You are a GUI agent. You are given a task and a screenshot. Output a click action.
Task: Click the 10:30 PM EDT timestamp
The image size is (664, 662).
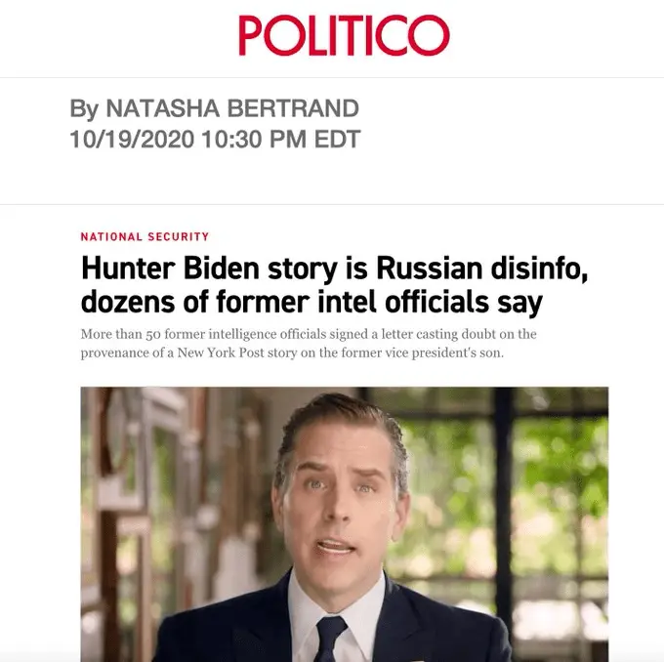281,140
